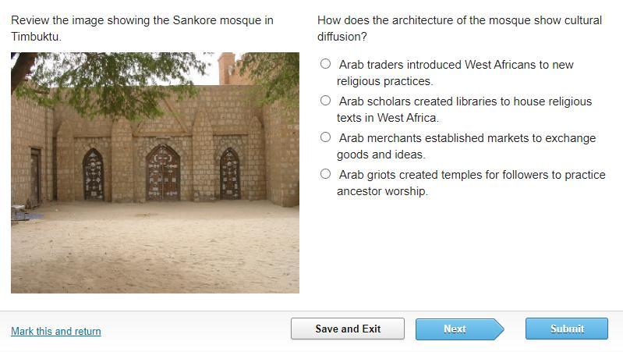Click the answer line 'texts in West Africa.'
The image size is (623, 352).
(x=388, y=118)
